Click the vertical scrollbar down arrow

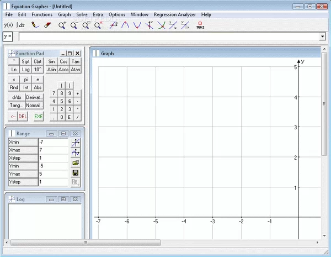[324, 236]
